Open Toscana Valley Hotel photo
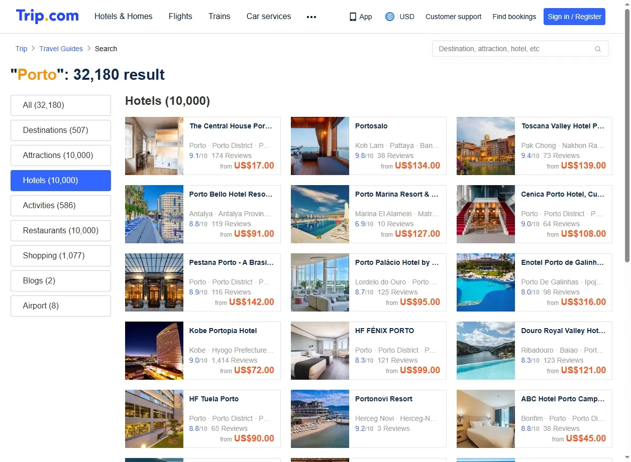Viewport: 631px width, 462px height. [486, 146]
